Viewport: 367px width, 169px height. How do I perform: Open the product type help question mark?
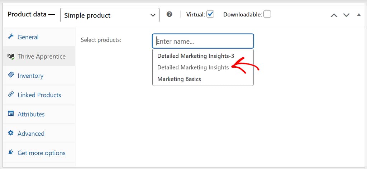click(169, 14)
